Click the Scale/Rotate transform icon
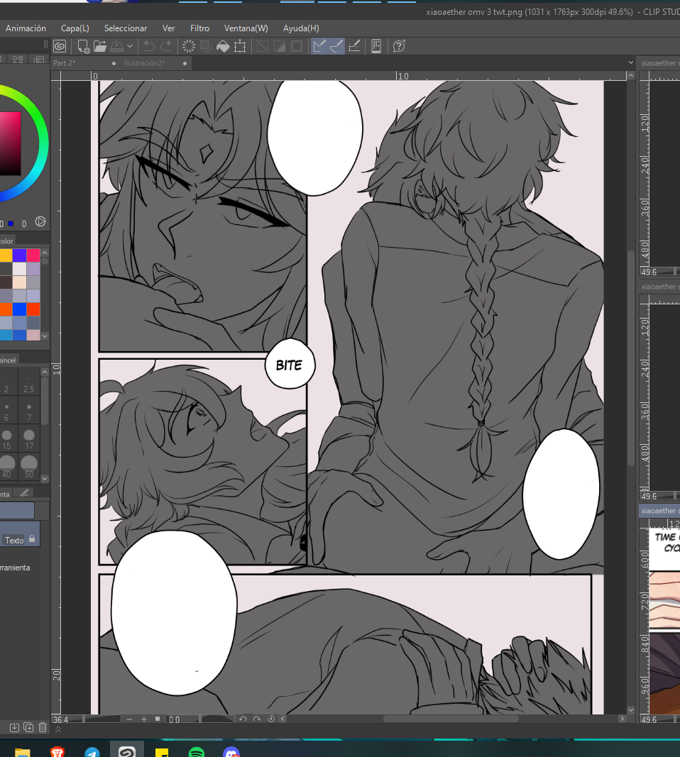This screenshot has height=757, width=680. 240,46
